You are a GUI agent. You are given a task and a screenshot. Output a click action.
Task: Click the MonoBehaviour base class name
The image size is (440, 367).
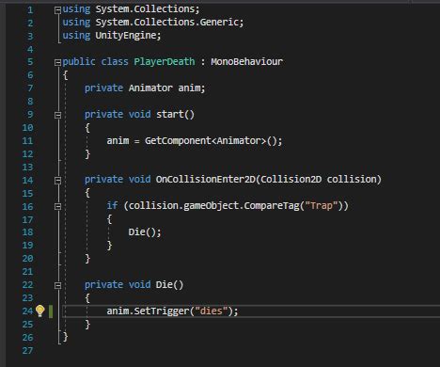(247, 61)
